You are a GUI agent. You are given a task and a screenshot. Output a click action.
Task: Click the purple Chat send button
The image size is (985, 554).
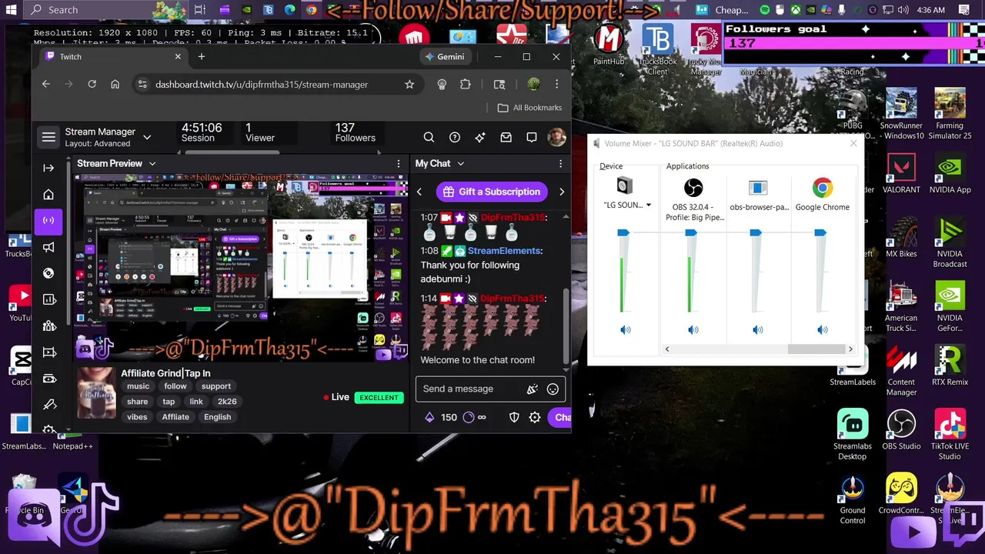[x=560, y=417]
